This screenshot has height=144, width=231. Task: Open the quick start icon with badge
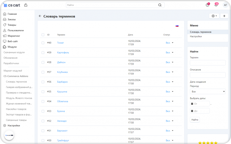[x=208, y=5]
